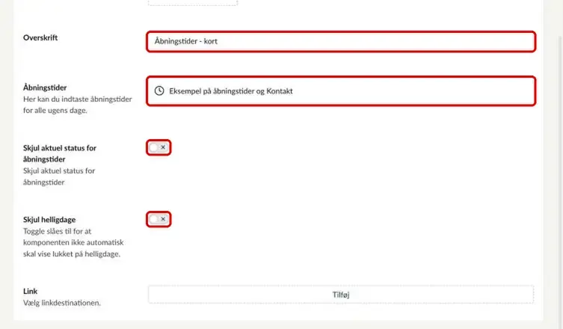Click the Overskrift text field containing 'Åbningstider - kort'
The height and width of the screenshot is (329, 563).
pyautogui.click(x=341, y=41)
